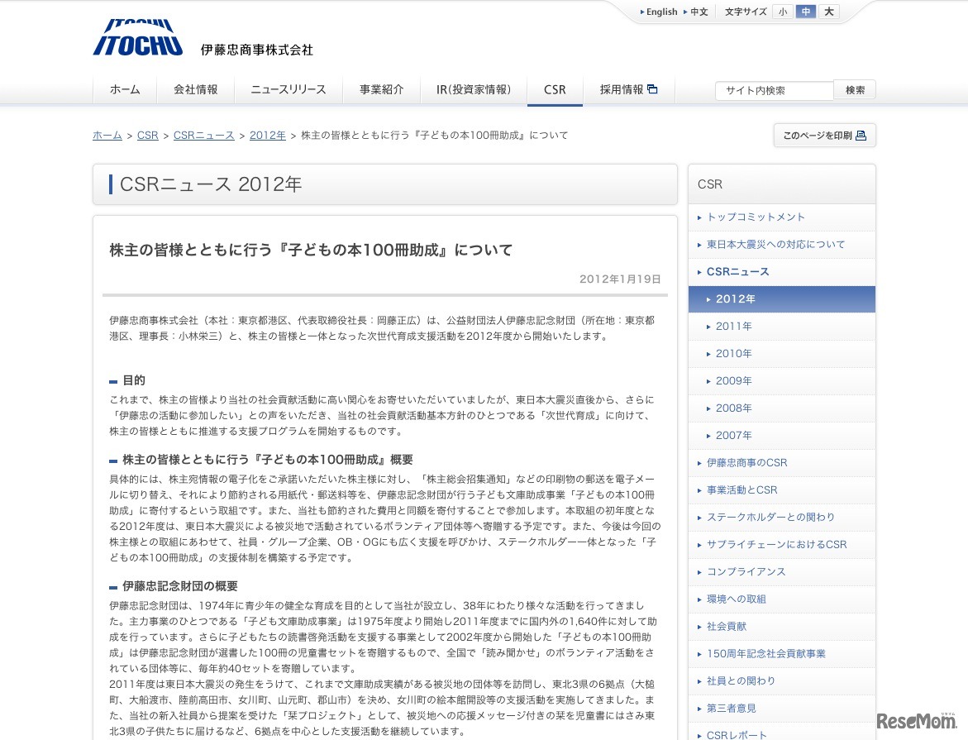Open the ニュースリリース navigation tab
The width and height of the screenshot is (968, 740).
coord(288,90)
